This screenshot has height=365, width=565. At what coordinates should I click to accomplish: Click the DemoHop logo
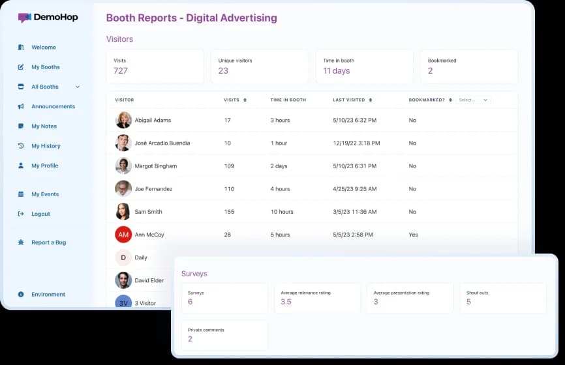pos(48,18)
